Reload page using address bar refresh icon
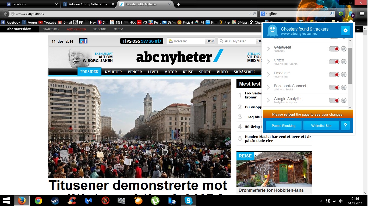The height and width of the screenshot is (206, 368). pos(254,14)
